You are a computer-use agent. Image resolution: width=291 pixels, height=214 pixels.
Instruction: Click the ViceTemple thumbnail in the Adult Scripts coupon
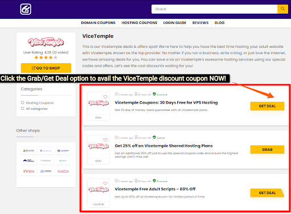coord(98,190)
